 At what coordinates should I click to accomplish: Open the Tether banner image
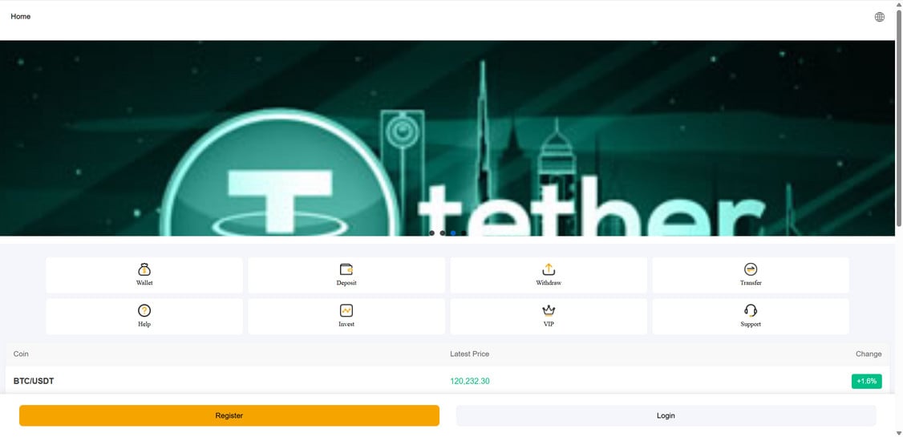click(447, 138)
